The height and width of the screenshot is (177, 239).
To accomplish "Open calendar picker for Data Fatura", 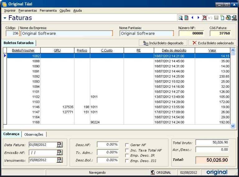I will click(59, 145).
